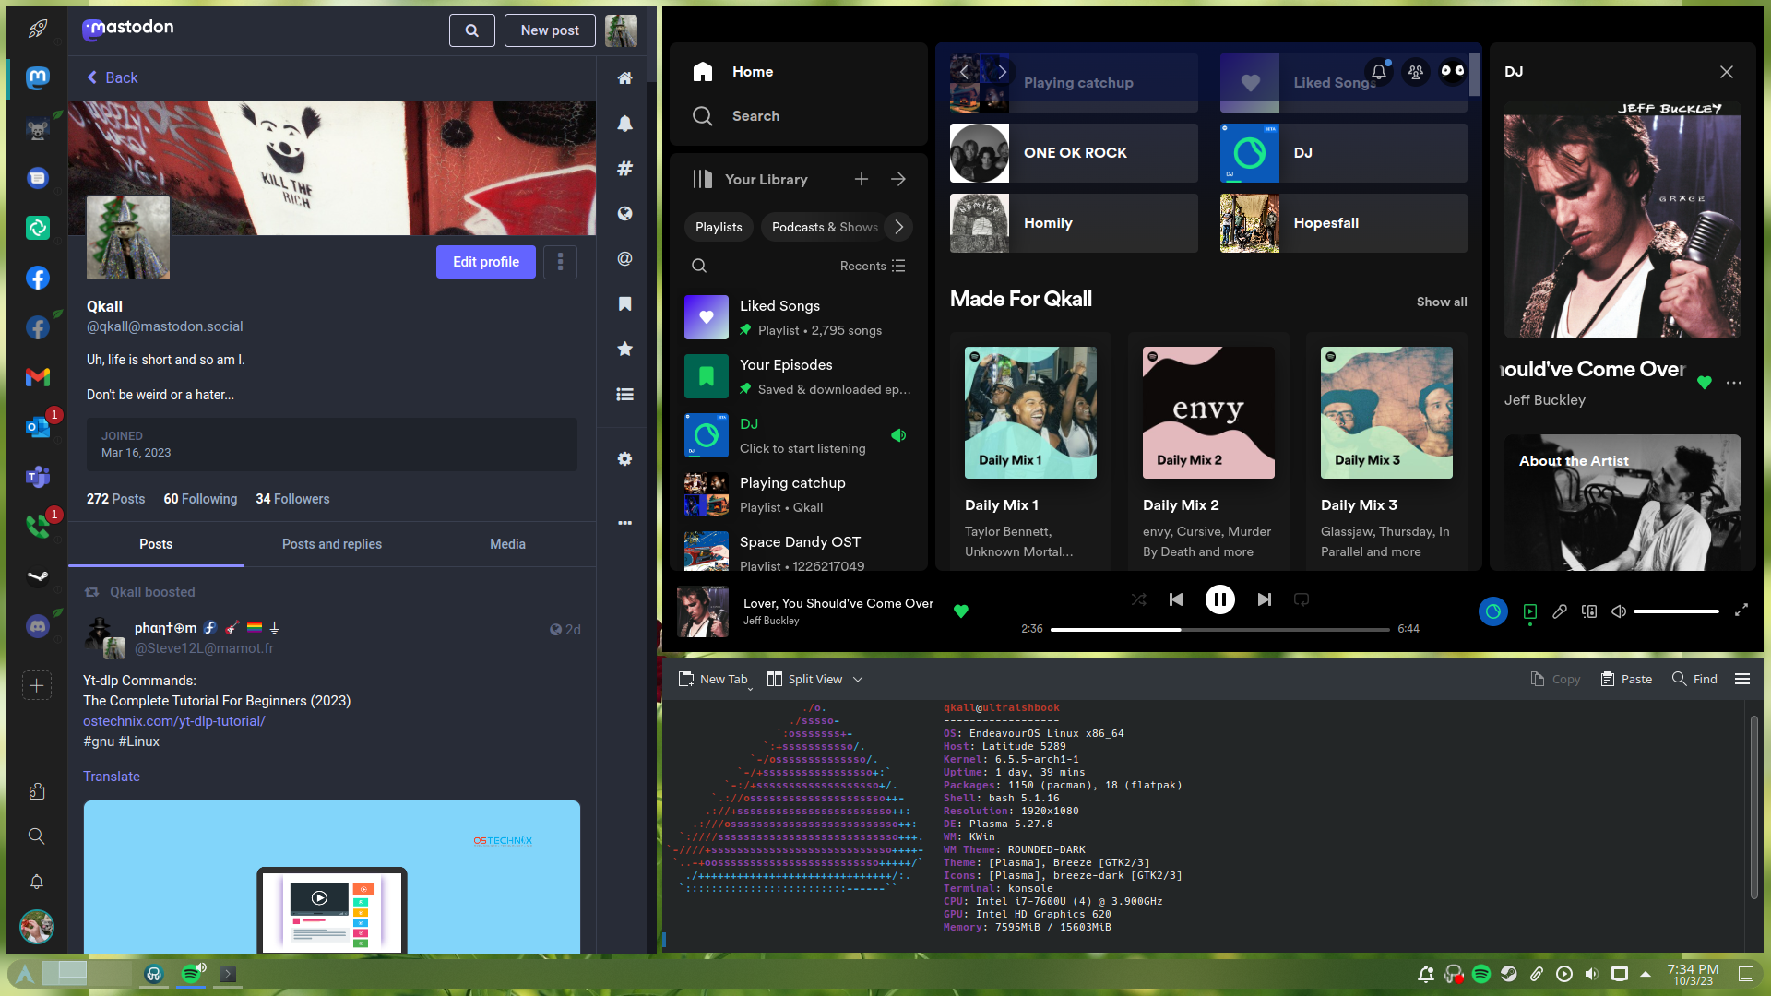1771x996 pixels.
Task: Open Konsole hamburger menu
Action: [1741, 679]
